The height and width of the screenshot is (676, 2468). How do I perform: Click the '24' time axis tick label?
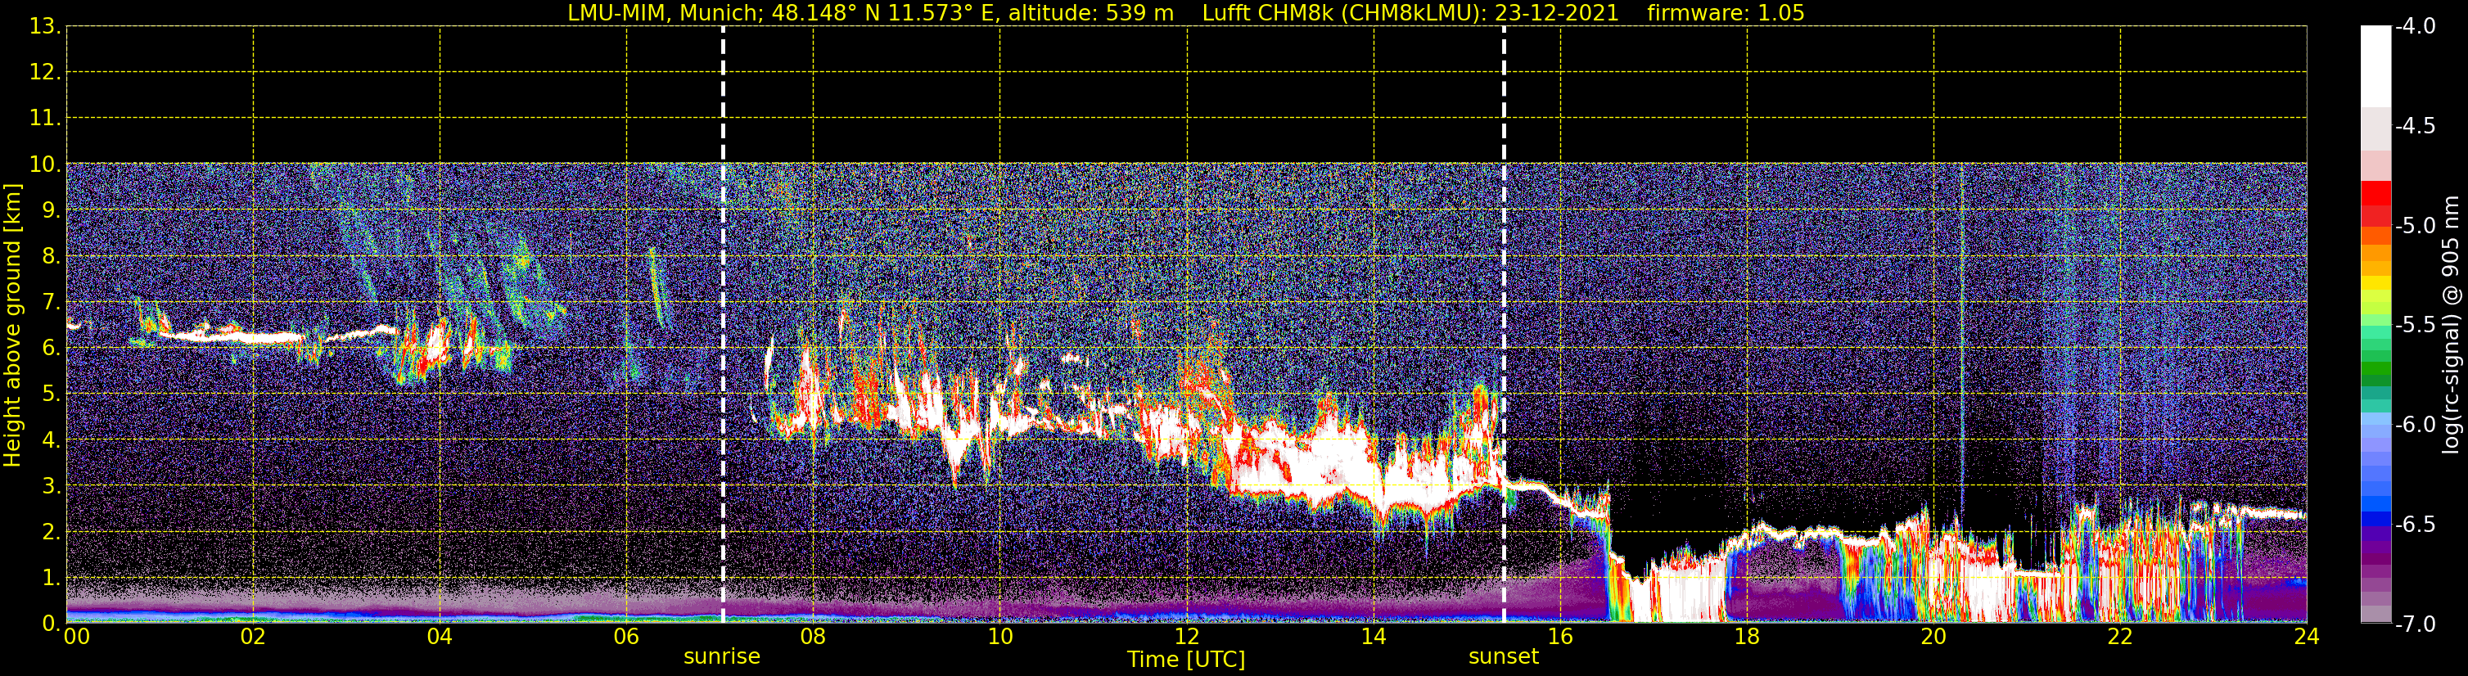tap(2307, 637)
